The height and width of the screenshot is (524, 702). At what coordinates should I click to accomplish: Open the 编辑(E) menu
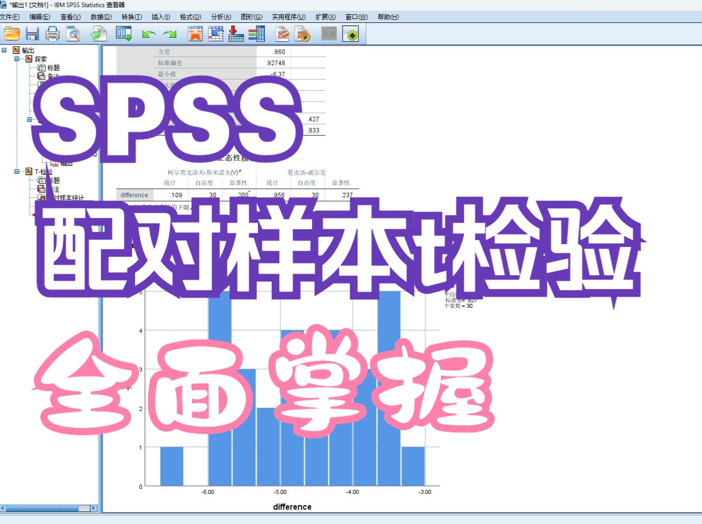click(x=40, y=17)
